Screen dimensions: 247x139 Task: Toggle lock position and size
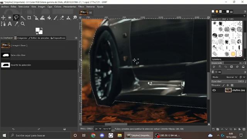[228, 85]
